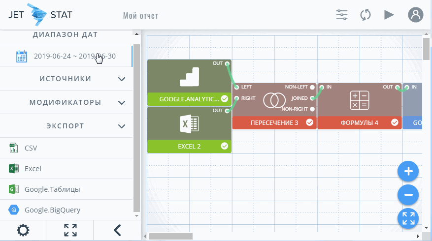
Task: Collapse the Экспорт section
Action: pos(122,126)
